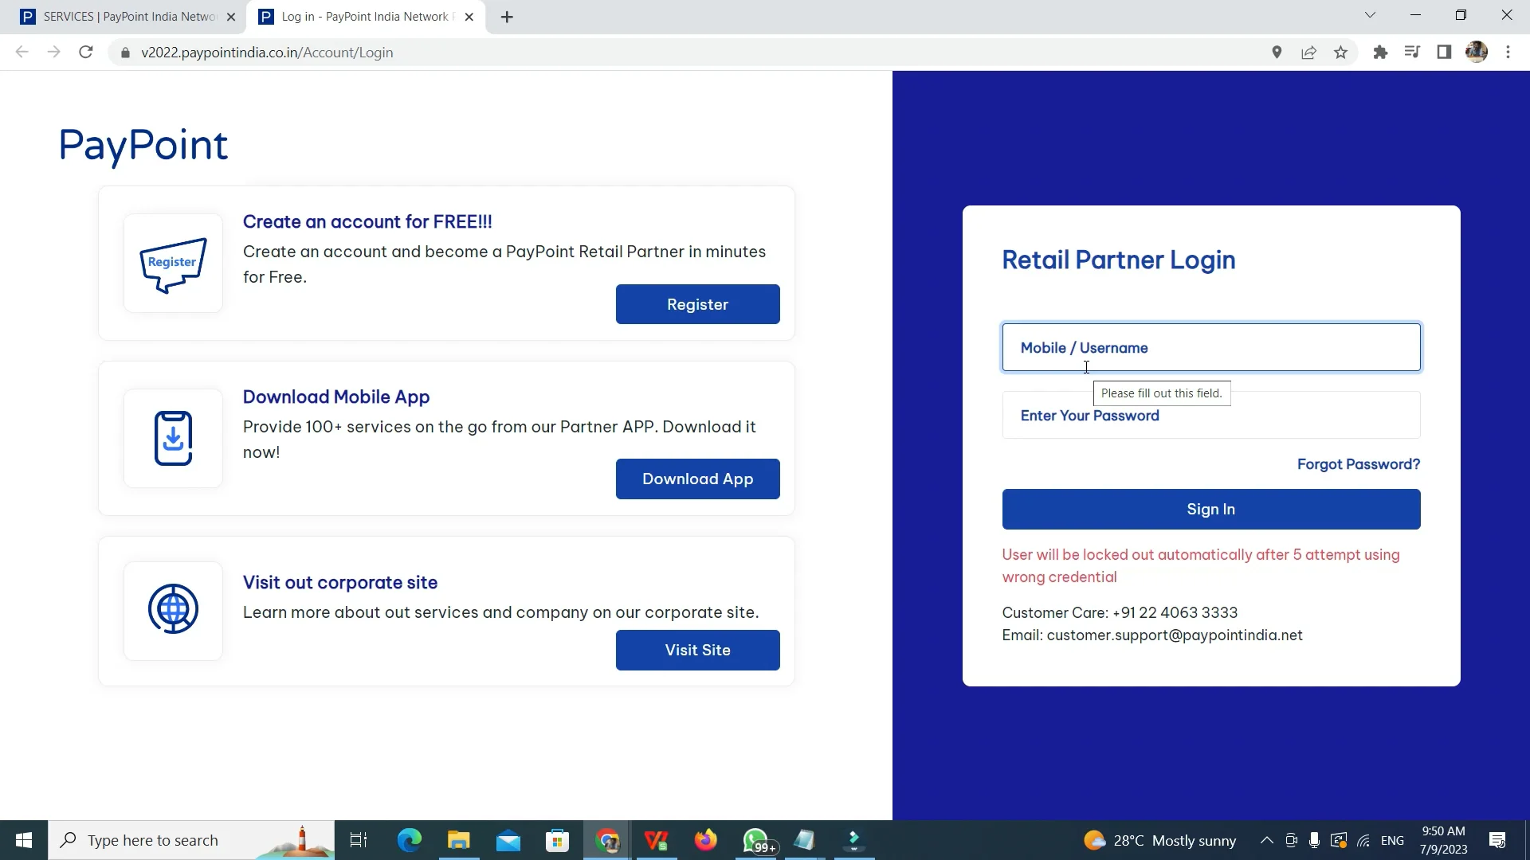
Task: Open the tab search dropdown arrow
Action: (x=1371, y=15)
